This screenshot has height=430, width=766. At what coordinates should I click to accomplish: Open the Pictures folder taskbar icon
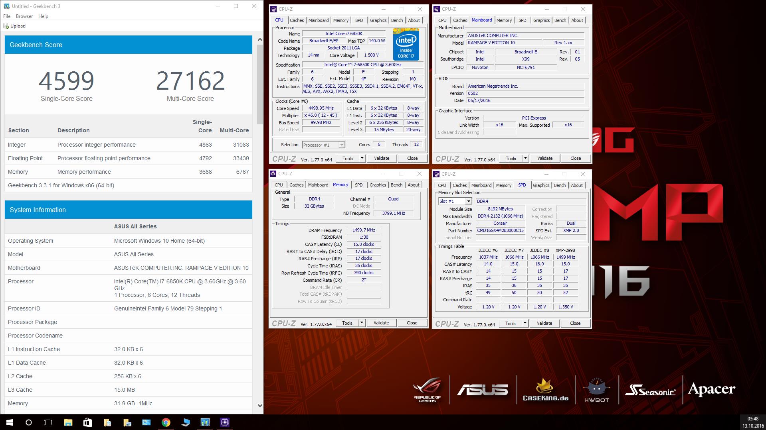tap(127, 422)
